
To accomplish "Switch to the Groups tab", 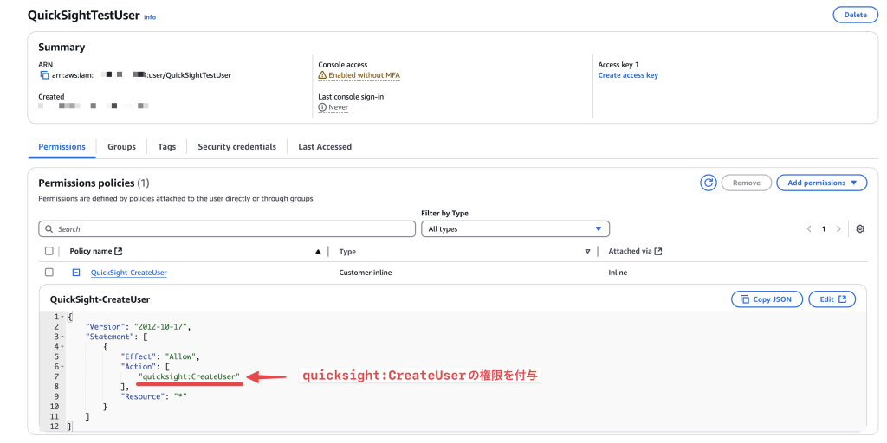I will 121,147.
